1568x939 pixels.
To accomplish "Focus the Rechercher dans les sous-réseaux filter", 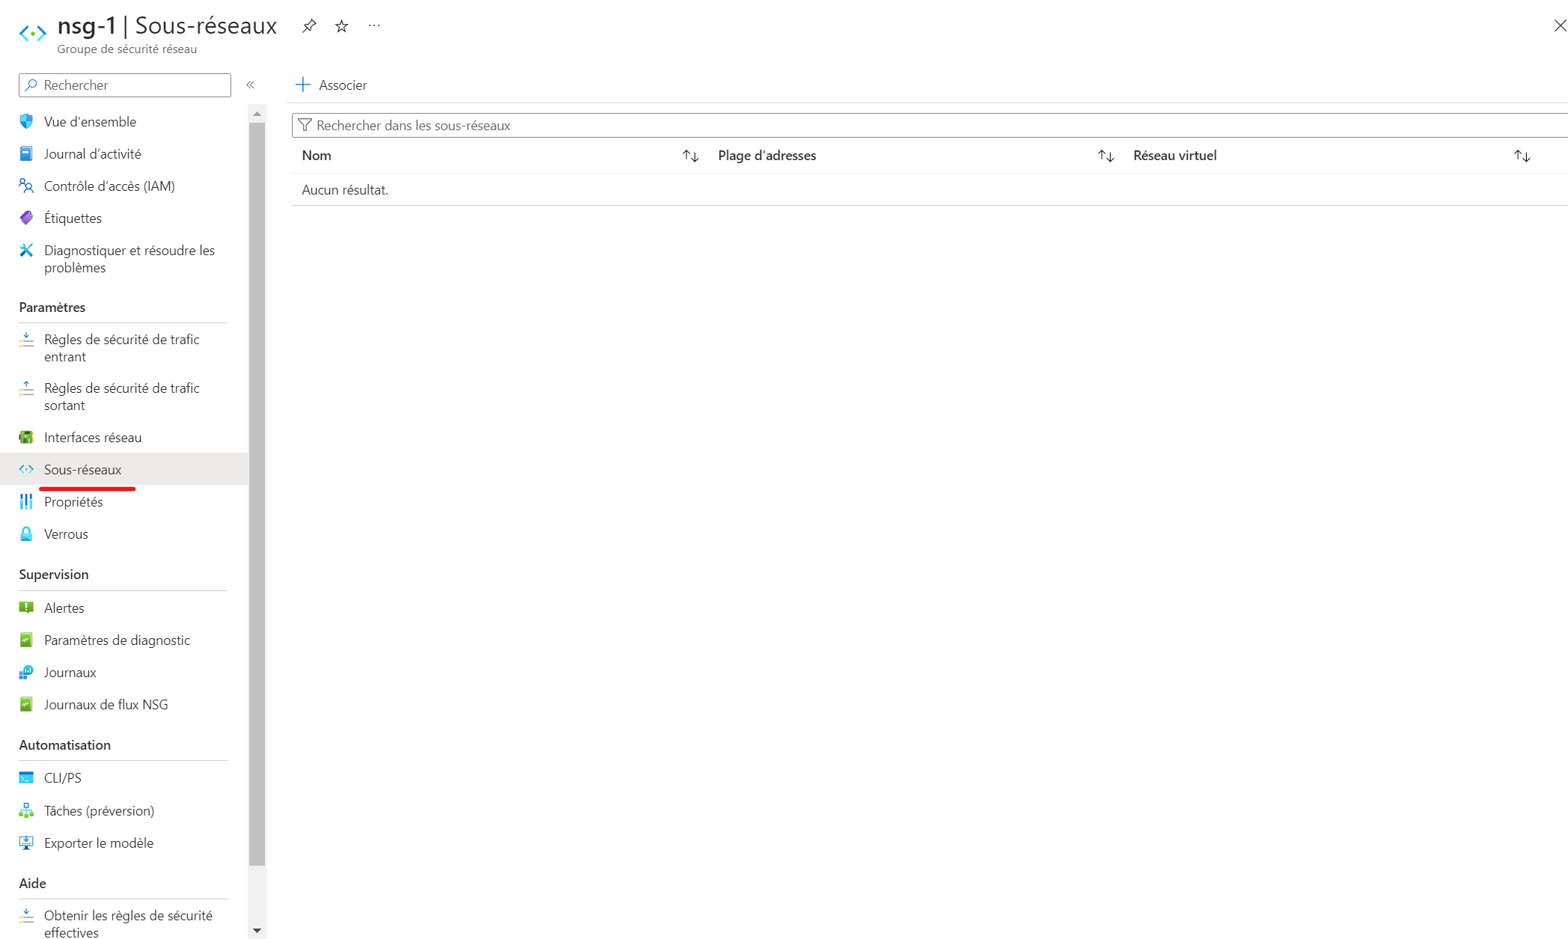I will 928,126.
